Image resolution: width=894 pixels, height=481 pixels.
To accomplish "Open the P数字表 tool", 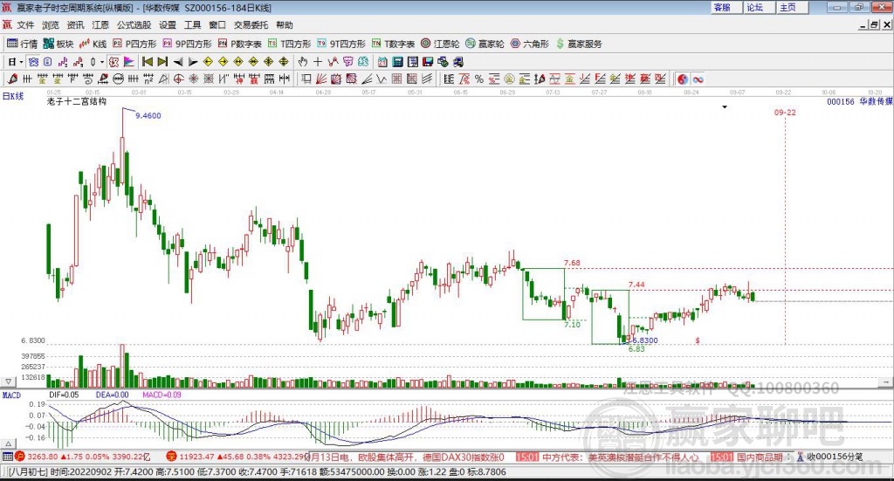I will (x=239, y=44).
